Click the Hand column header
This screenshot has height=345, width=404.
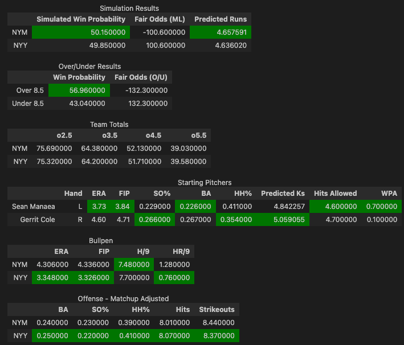[x=73, y=194]
